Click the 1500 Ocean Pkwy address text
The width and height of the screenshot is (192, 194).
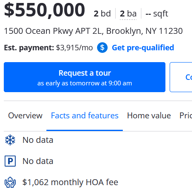[x=93, y=31]
